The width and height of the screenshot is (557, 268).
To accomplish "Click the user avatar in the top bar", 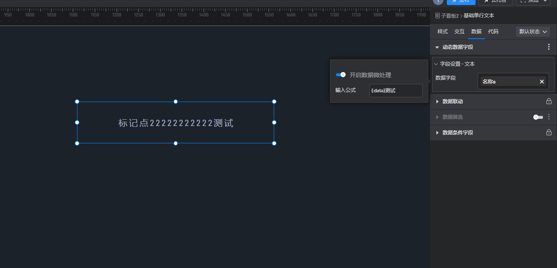I will (438, 1).
